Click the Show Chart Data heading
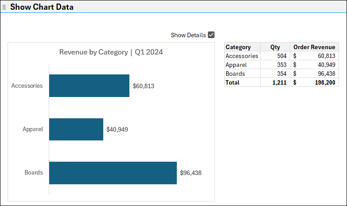This screenshot has width=347, height=206. coord(42,7)
